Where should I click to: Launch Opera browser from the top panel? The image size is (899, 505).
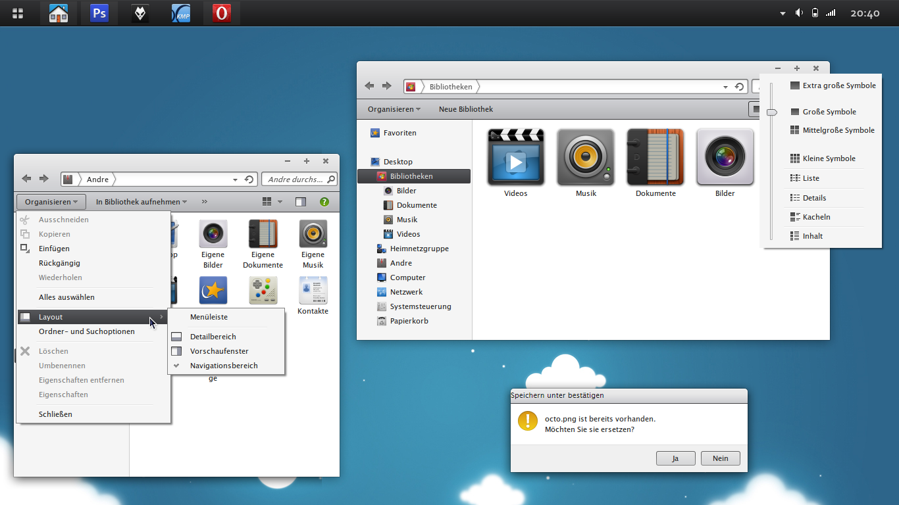point(222,13)
